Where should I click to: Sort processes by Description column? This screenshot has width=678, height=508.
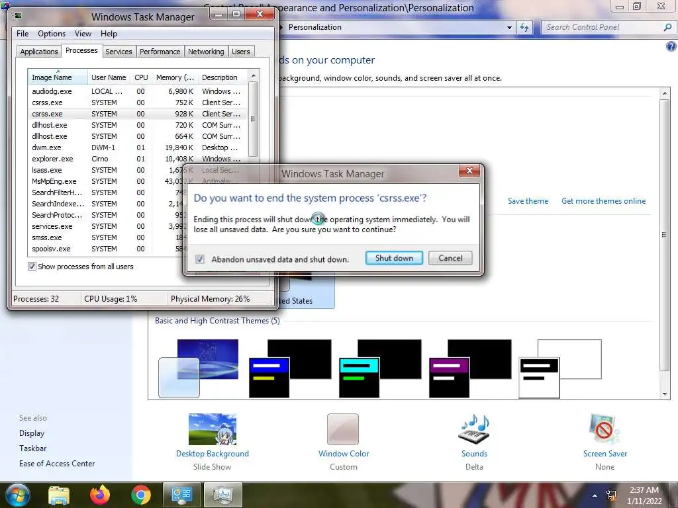point(222,77)
